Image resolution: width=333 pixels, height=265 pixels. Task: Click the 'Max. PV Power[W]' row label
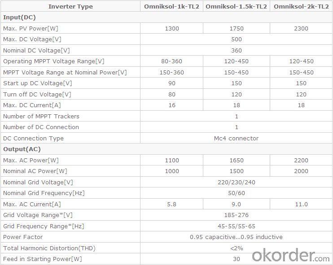pyautogui.click(x=31, y=28)
